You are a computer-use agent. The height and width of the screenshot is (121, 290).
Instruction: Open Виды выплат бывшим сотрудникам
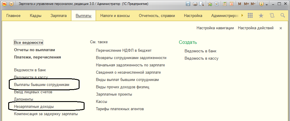click(127, 80)
